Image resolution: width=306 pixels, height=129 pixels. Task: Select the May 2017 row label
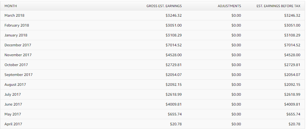13,114
